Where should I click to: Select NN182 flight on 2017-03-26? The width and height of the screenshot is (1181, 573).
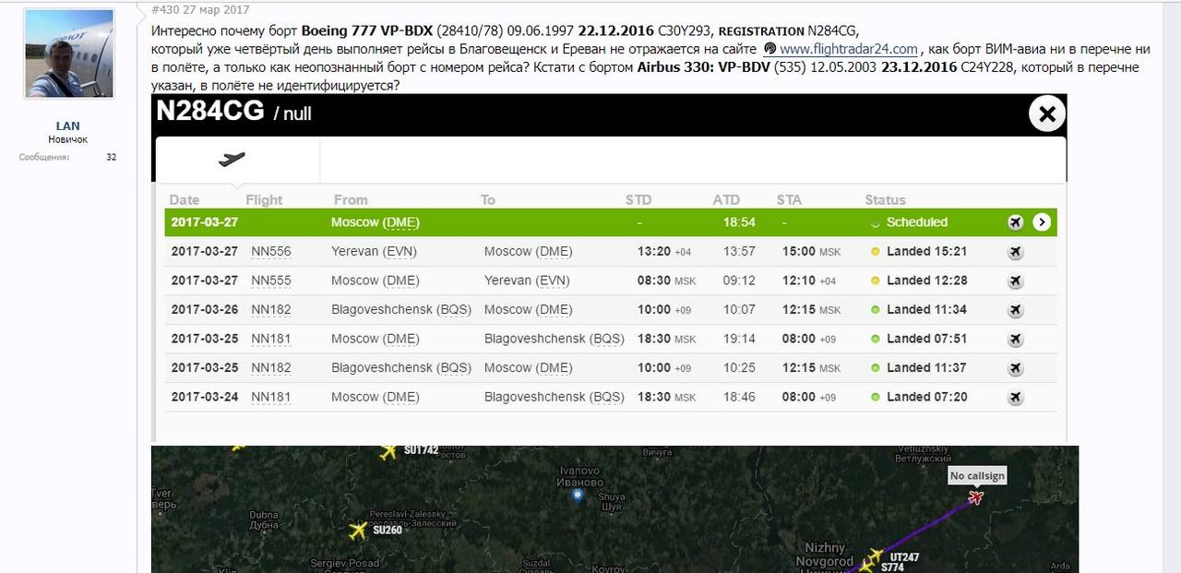tap(271, 309)
